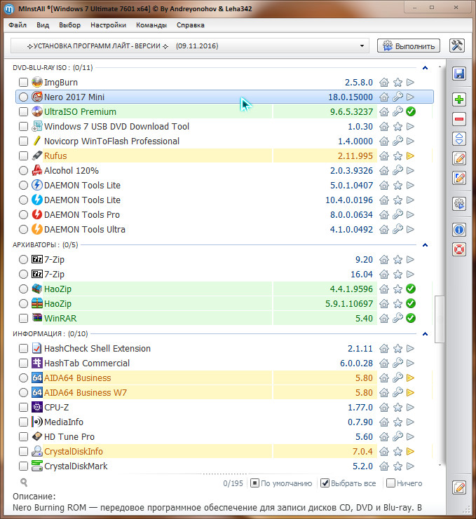Viewport: 476px width, 519px height.
Task: Click the star icon in the CrystalDiskInfo row
Action: (397, 451)
